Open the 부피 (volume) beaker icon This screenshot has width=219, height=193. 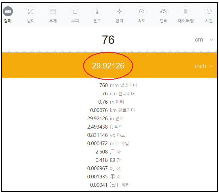click(75, 11)
